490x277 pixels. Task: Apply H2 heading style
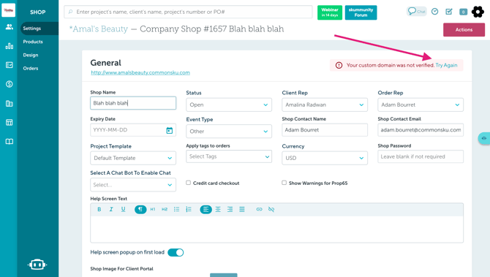pos(165,209)
